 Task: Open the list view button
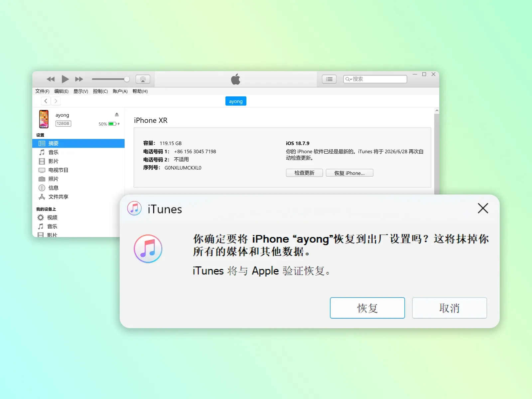[329, 79]
